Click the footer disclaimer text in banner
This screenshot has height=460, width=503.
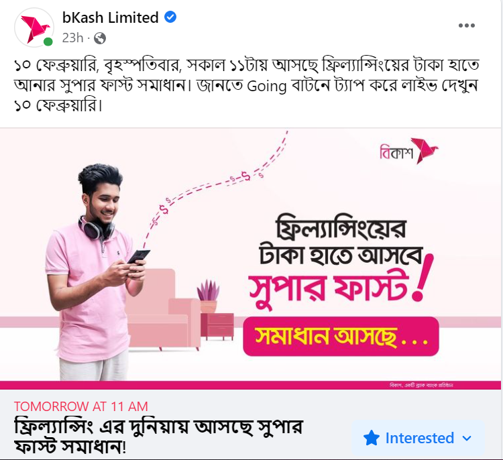421,385
